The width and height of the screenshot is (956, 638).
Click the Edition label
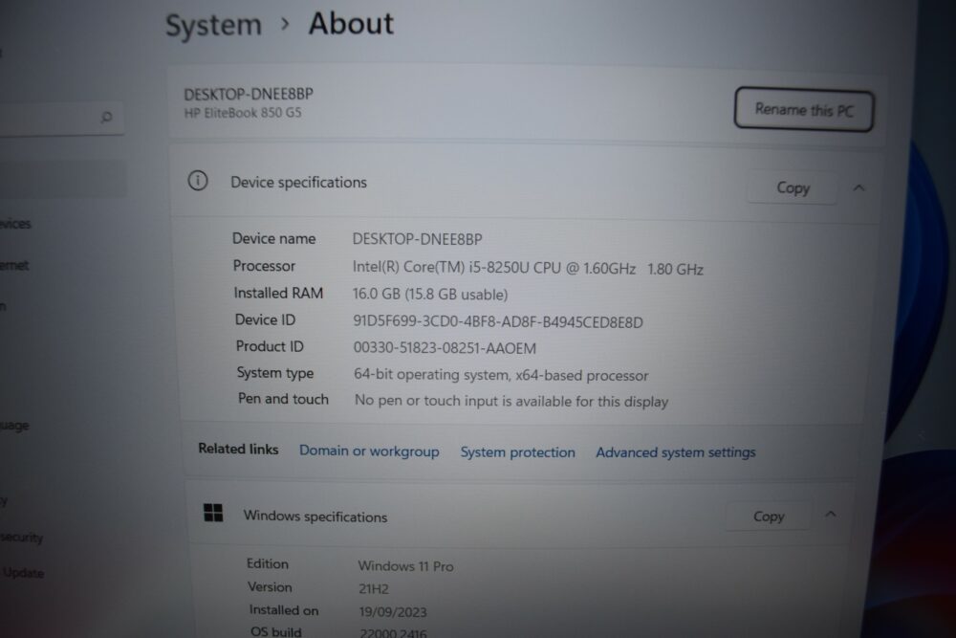(x=268, y=563)
